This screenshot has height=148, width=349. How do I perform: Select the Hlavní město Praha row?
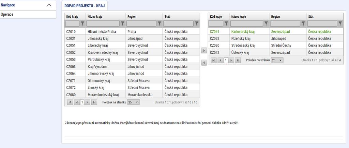[132, 32]
